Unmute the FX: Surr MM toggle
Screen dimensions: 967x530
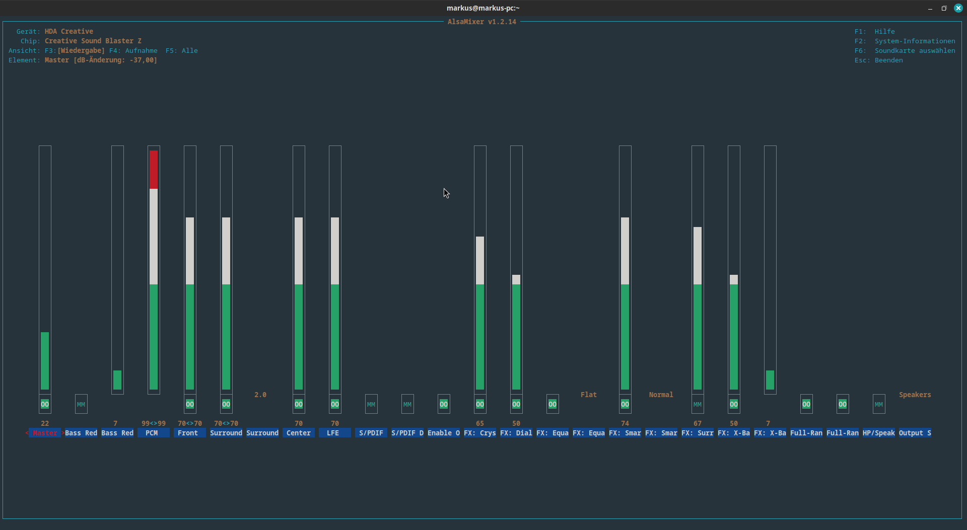tap(698, 404)
